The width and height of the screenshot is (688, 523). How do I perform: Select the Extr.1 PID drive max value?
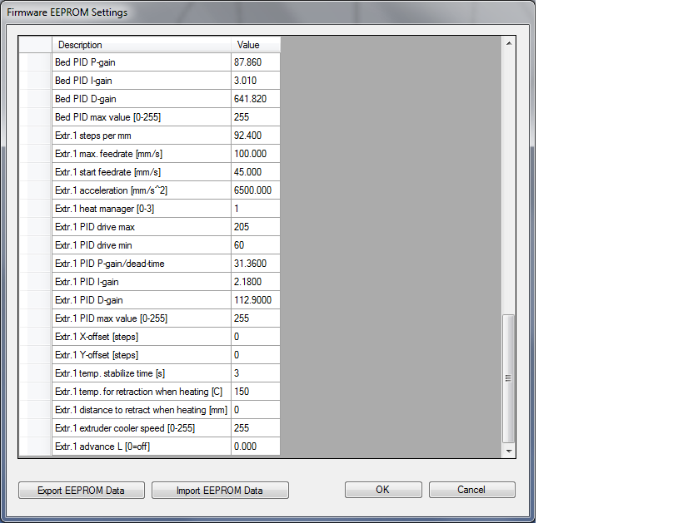pos(255,227)
